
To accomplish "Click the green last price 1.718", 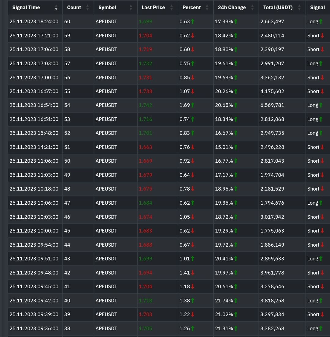I will (x=146, y=301).
